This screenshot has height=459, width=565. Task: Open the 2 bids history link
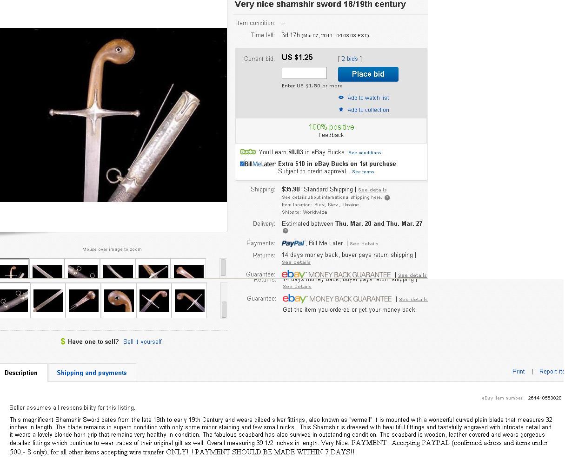350,59
